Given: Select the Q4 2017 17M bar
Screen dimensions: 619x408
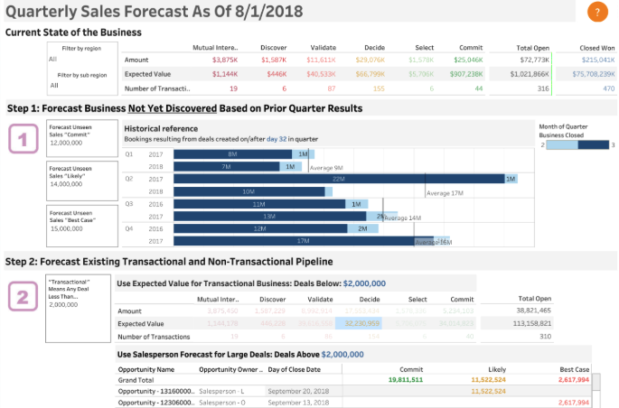Looking at the screenshot, I should (x=303, y=241).
